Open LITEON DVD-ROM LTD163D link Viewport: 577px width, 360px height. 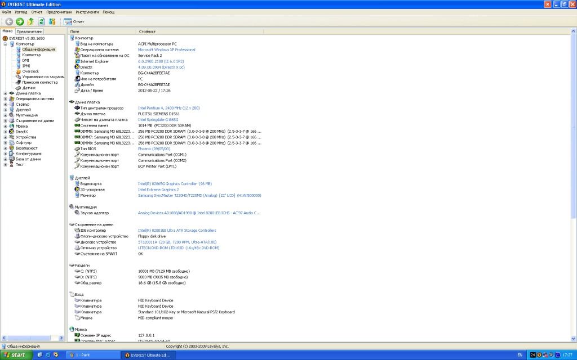(x=179, y=248)
